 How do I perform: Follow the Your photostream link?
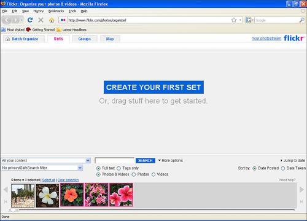pyautogui.click(x=266, y=38)
